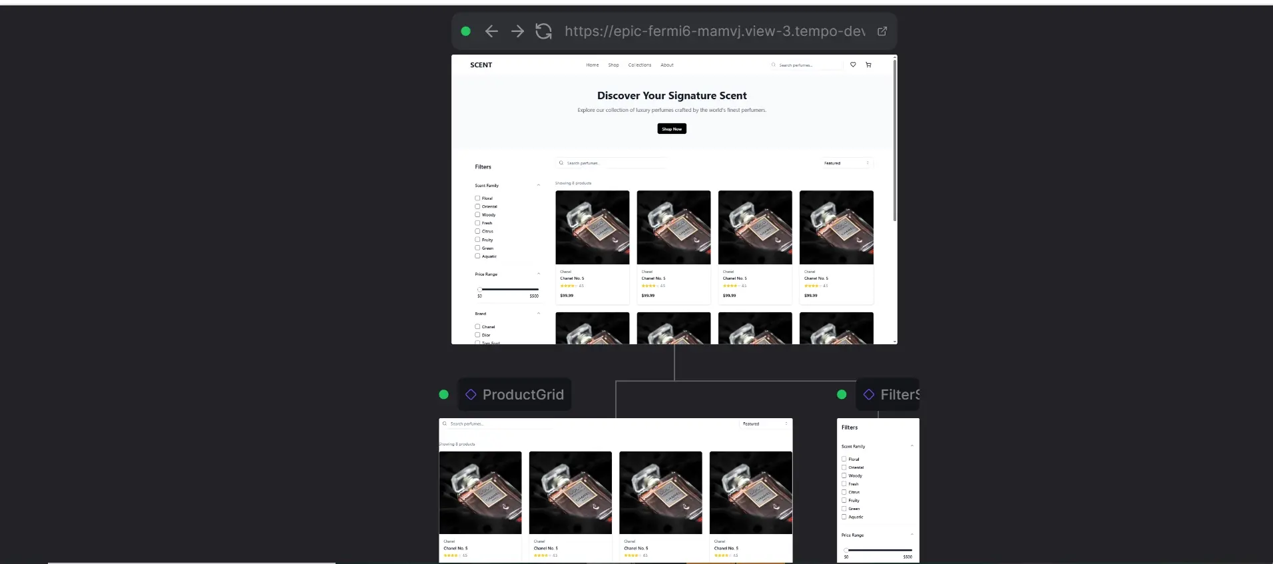Select the ProductGrid component label
Viewport: 1273px width, 564px height.
(523, 394)
